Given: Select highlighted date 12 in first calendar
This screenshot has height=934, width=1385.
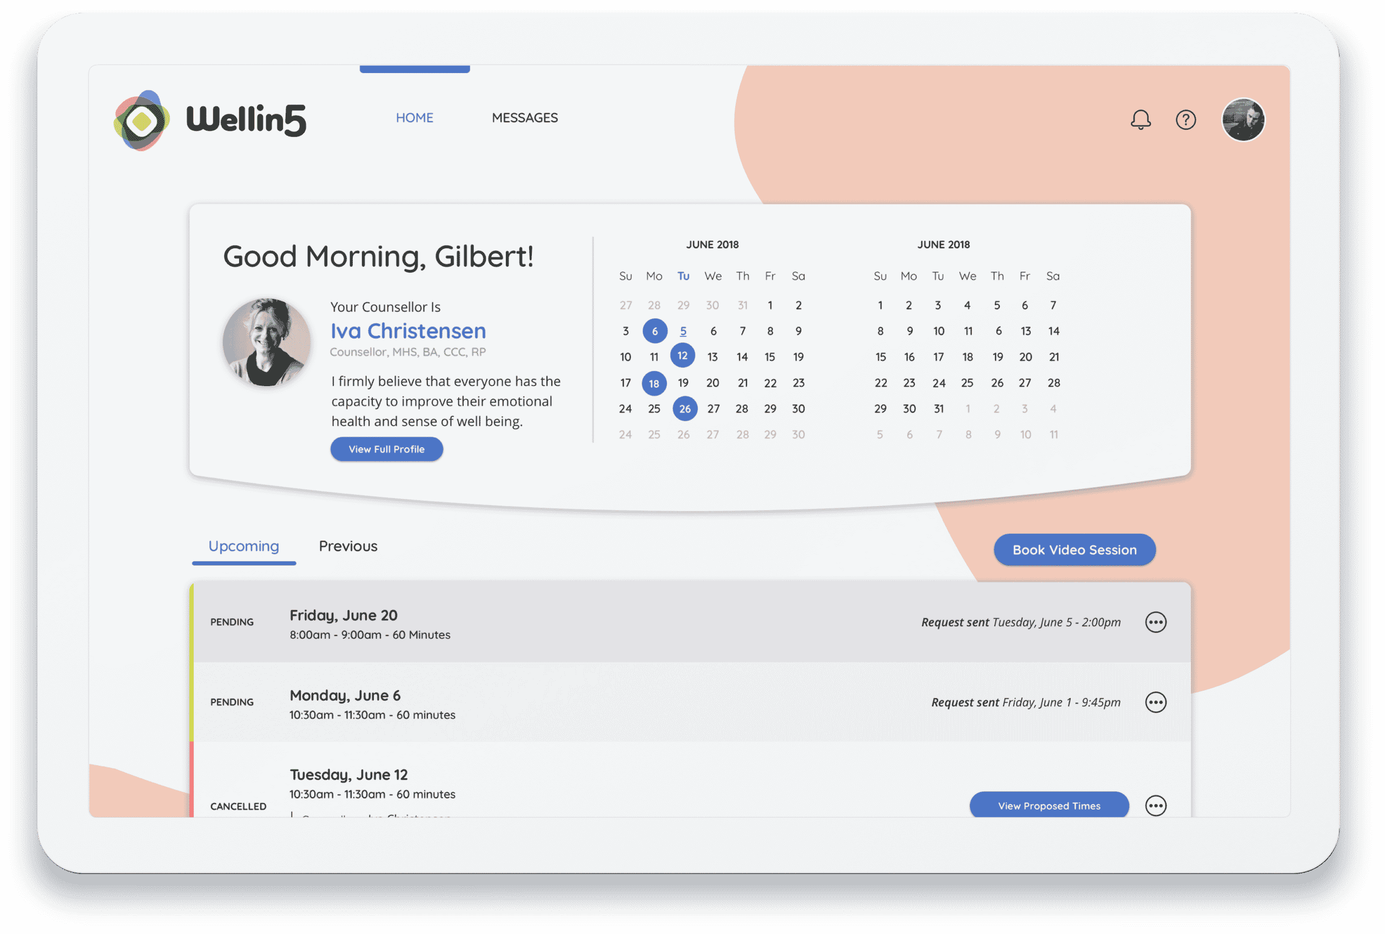Looking at the screenshot, I should pos(682,356).
